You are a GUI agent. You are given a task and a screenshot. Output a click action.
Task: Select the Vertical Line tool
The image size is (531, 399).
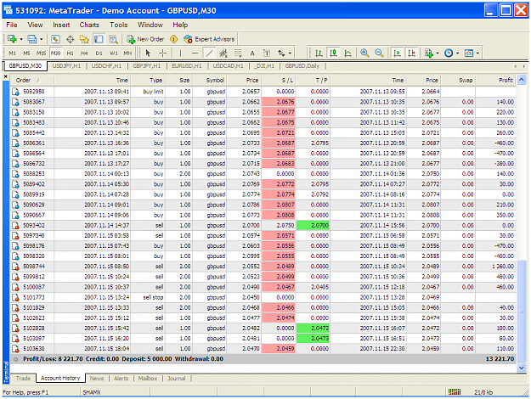pos(180,53)
